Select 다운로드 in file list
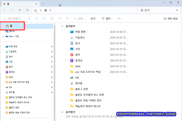Viewport: 182px width, 121px height. click(77, 38)
